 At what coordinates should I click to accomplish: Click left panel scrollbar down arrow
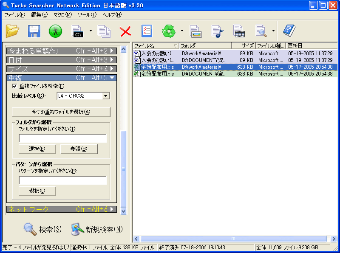[123, 211]
